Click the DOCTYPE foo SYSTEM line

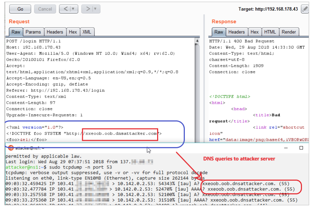(84, 133)
